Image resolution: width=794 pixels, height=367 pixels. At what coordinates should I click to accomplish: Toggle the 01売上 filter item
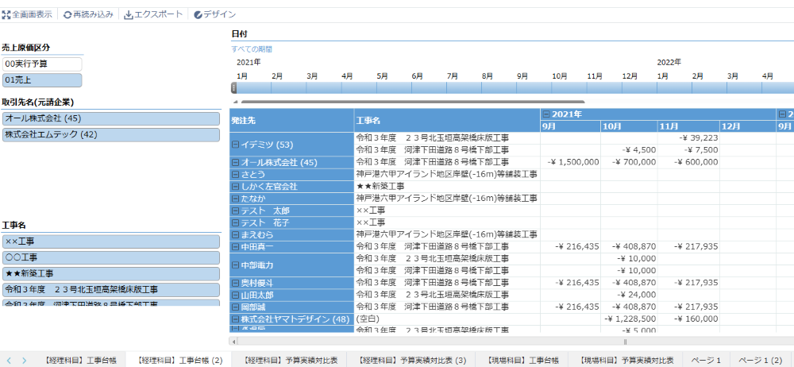tap(42, 80)
